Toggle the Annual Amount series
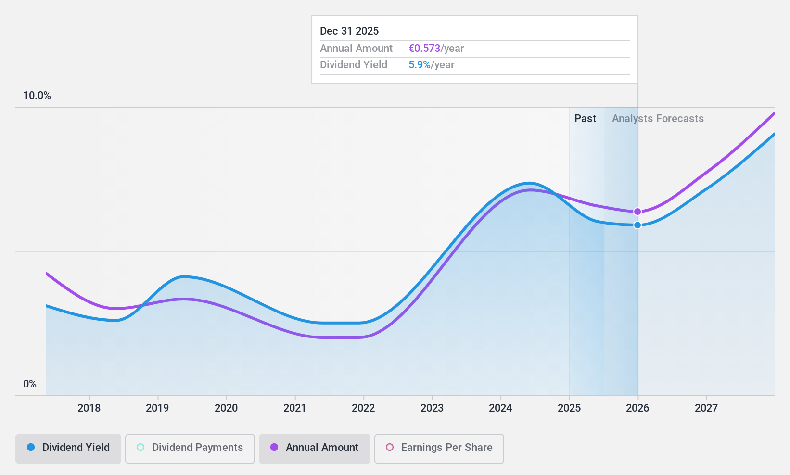 point(315,449)
